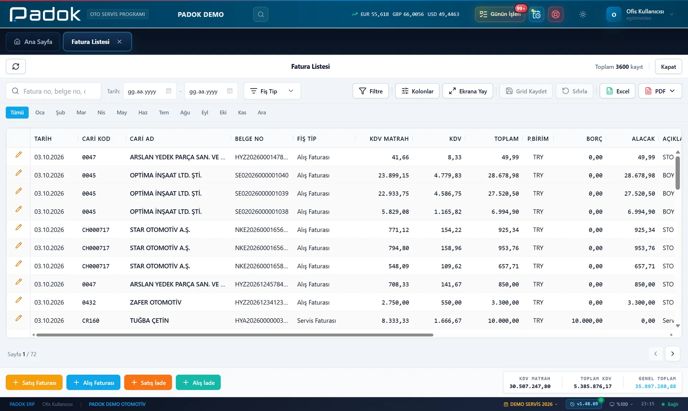Open the calendar clock icon in header
This screenshot has width=688, height=411.
(x=536, y=14)
